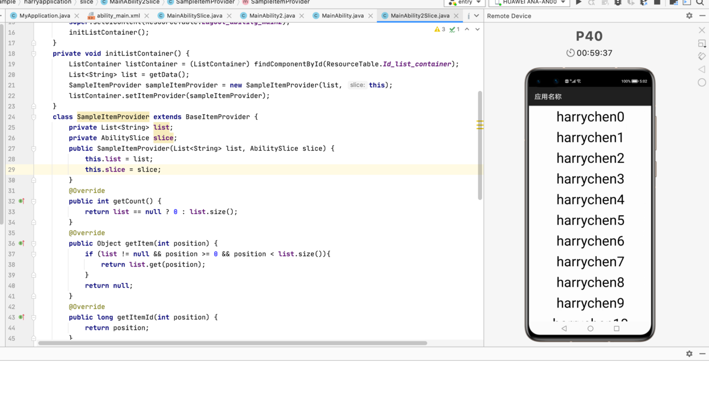
Task: Open the entry run configuration dropdown
Action: 464,2
